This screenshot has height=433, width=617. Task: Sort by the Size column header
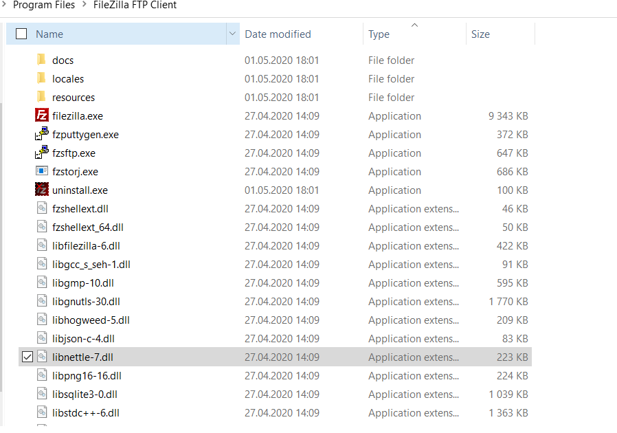tap(480, 34)
